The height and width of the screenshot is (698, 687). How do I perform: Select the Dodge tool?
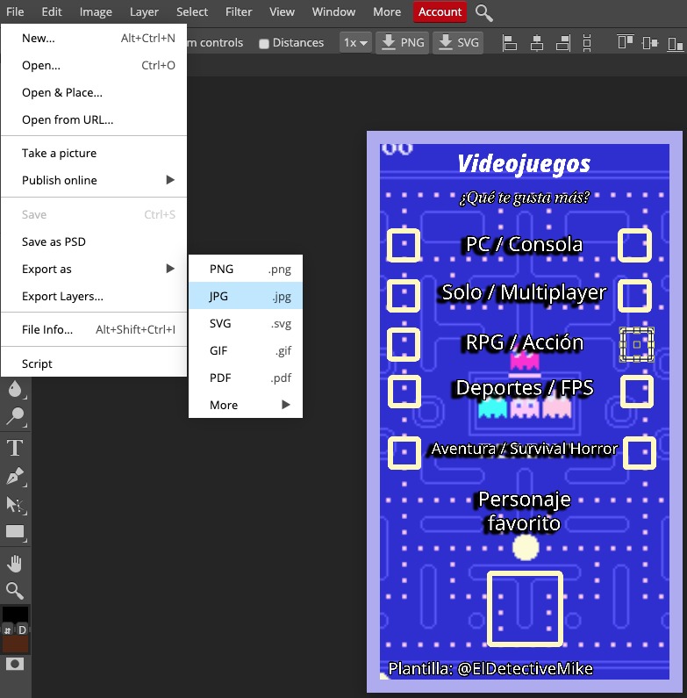[x=15, y=417]
